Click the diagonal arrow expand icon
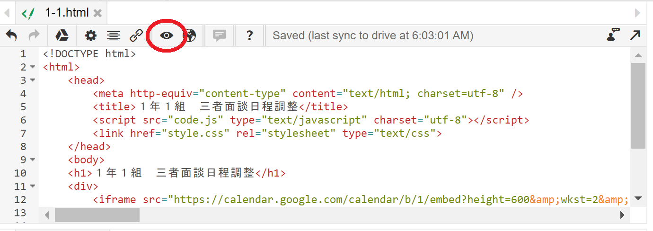 coord(635,36)
